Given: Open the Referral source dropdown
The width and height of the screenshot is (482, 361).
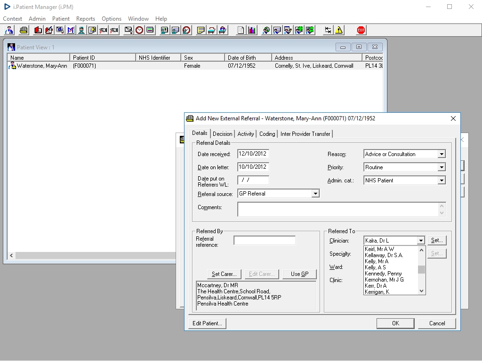Looking at the screenshot, I should tap(315, 194).
